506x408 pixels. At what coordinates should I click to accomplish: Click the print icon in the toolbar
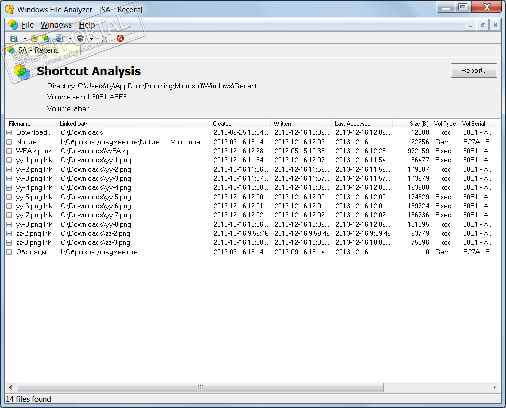point(104,38)
